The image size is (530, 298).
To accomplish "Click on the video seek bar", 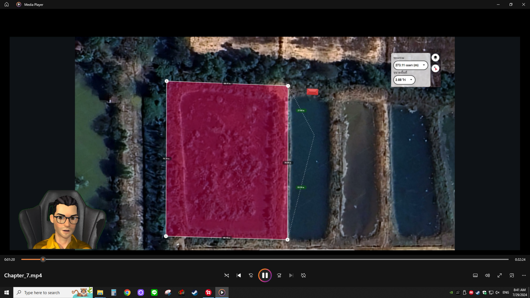I will point(265,259).
